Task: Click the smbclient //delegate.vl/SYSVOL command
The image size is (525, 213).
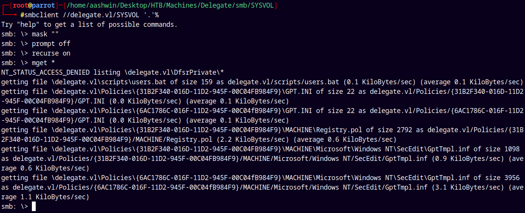Action: click(x=92, y=15)
